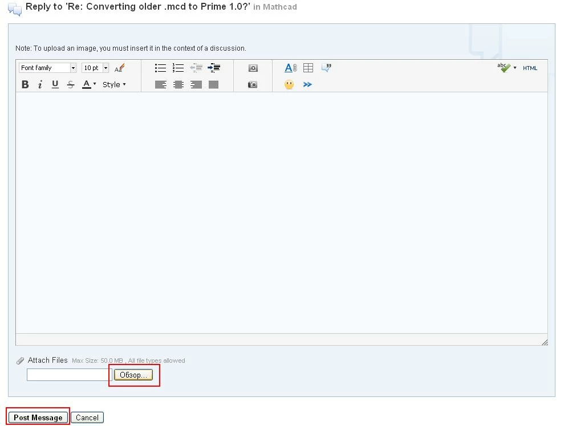The image size is (564, 426).
Task: Click the reply discussion bubbles icon
Action: [x=15, y=9]
